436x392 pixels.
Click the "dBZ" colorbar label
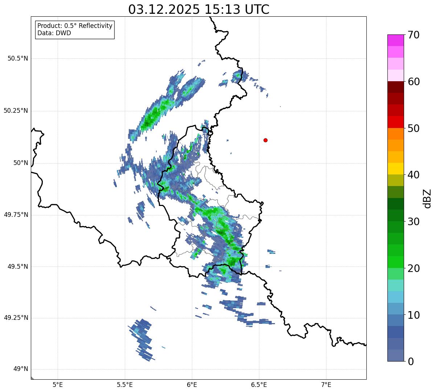click(427, 198)
